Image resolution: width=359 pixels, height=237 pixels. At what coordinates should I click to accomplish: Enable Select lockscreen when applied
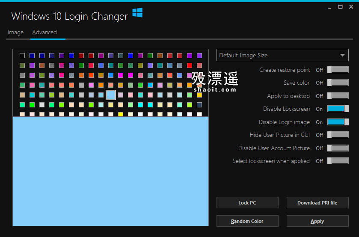point(338,161)
